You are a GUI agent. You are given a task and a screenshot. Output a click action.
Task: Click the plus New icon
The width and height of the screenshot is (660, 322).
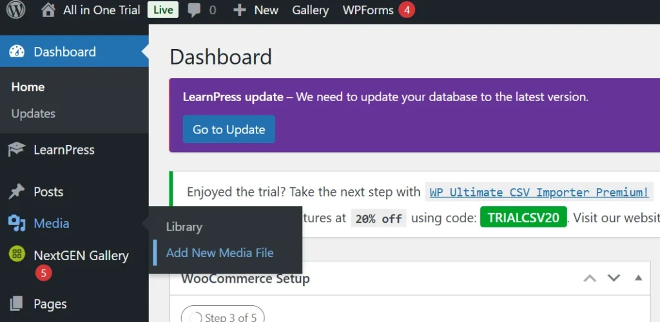click(x=240, y=10)
